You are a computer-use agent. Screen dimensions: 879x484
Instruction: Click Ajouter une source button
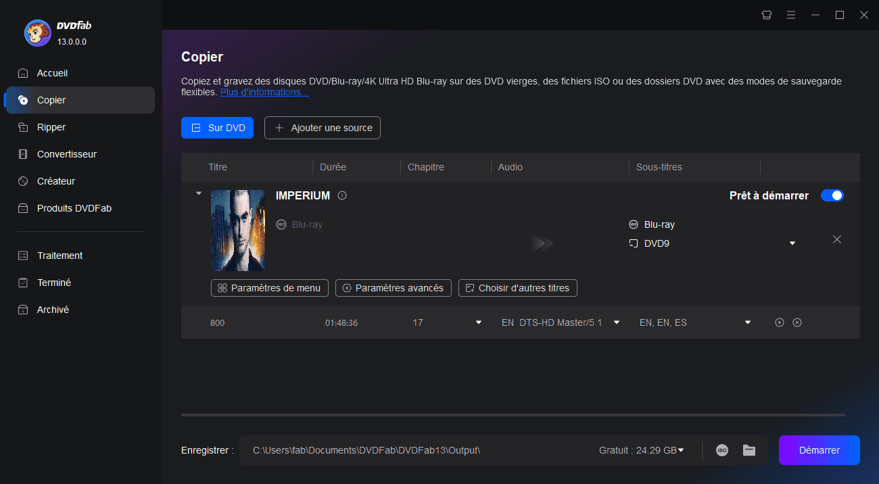(x=323, y=128)
